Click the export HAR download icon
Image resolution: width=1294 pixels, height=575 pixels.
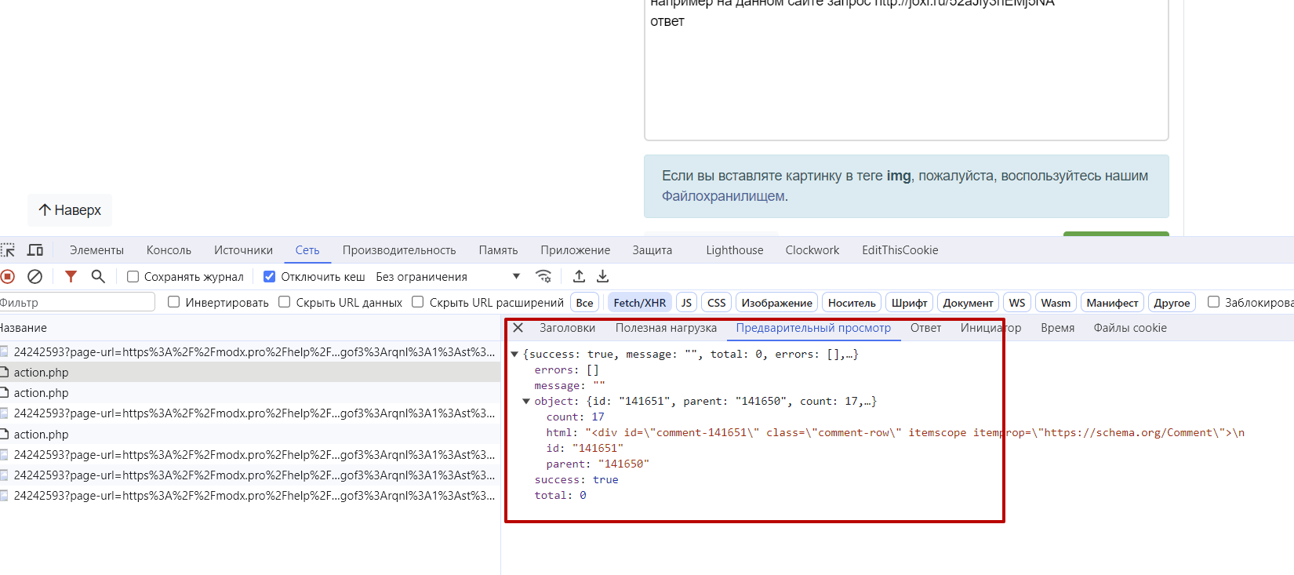click(602, 276)
